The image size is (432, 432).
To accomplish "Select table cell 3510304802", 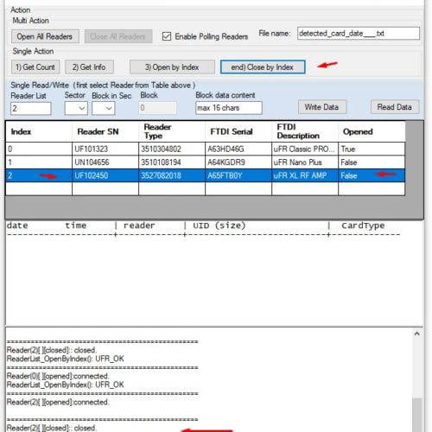I will click(x=172, y=149).
